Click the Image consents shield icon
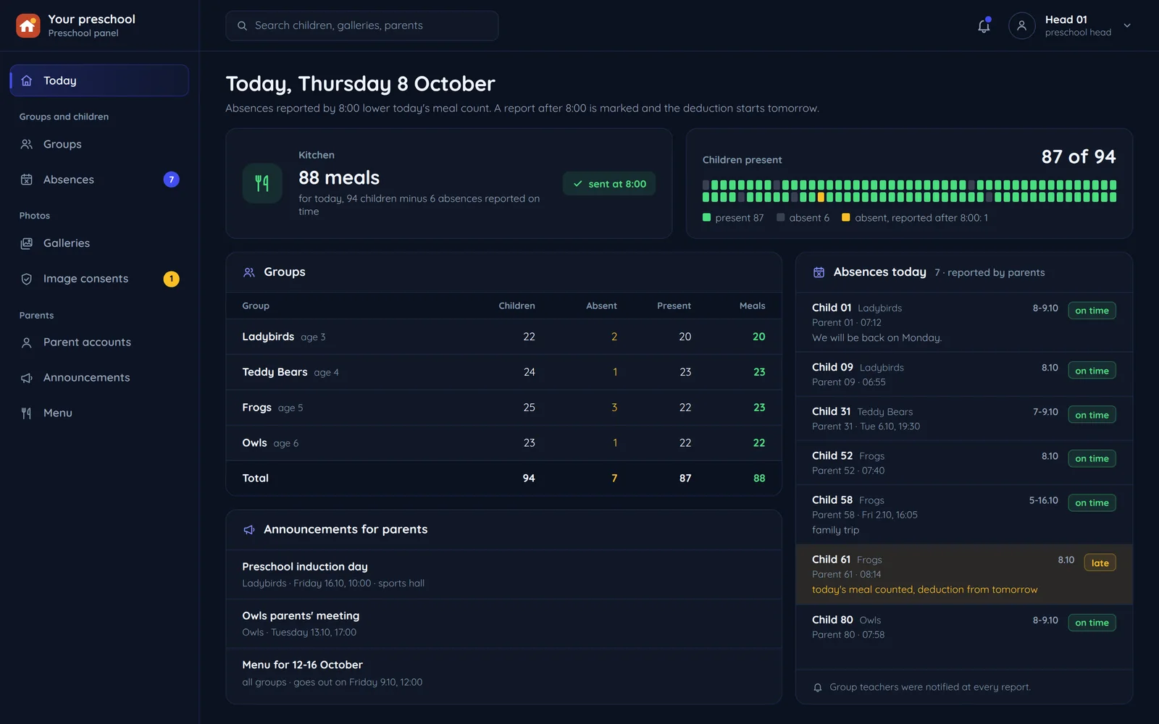This screenshot has height=724, width=1159. [x=27, y=279]
